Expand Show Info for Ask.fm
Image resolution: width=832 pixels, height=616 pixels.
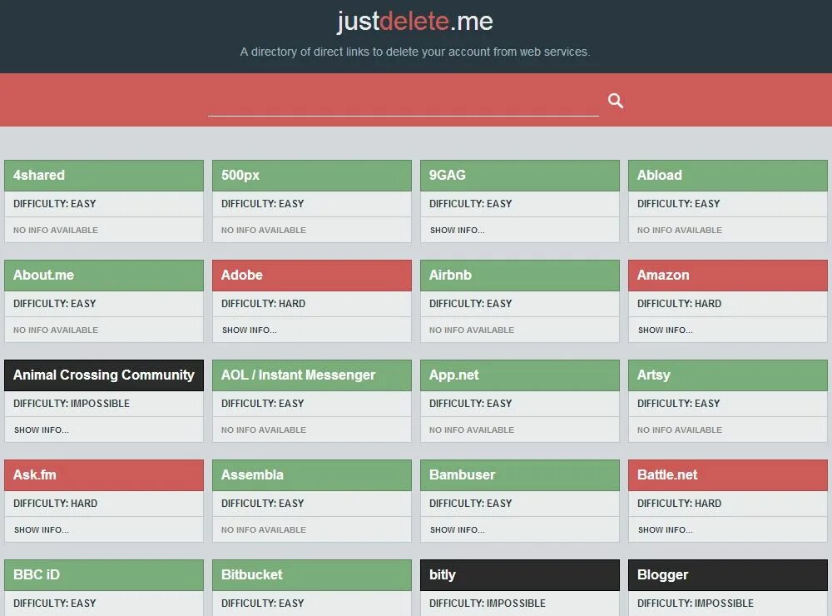pyautogui.click(x=42, y=529)
